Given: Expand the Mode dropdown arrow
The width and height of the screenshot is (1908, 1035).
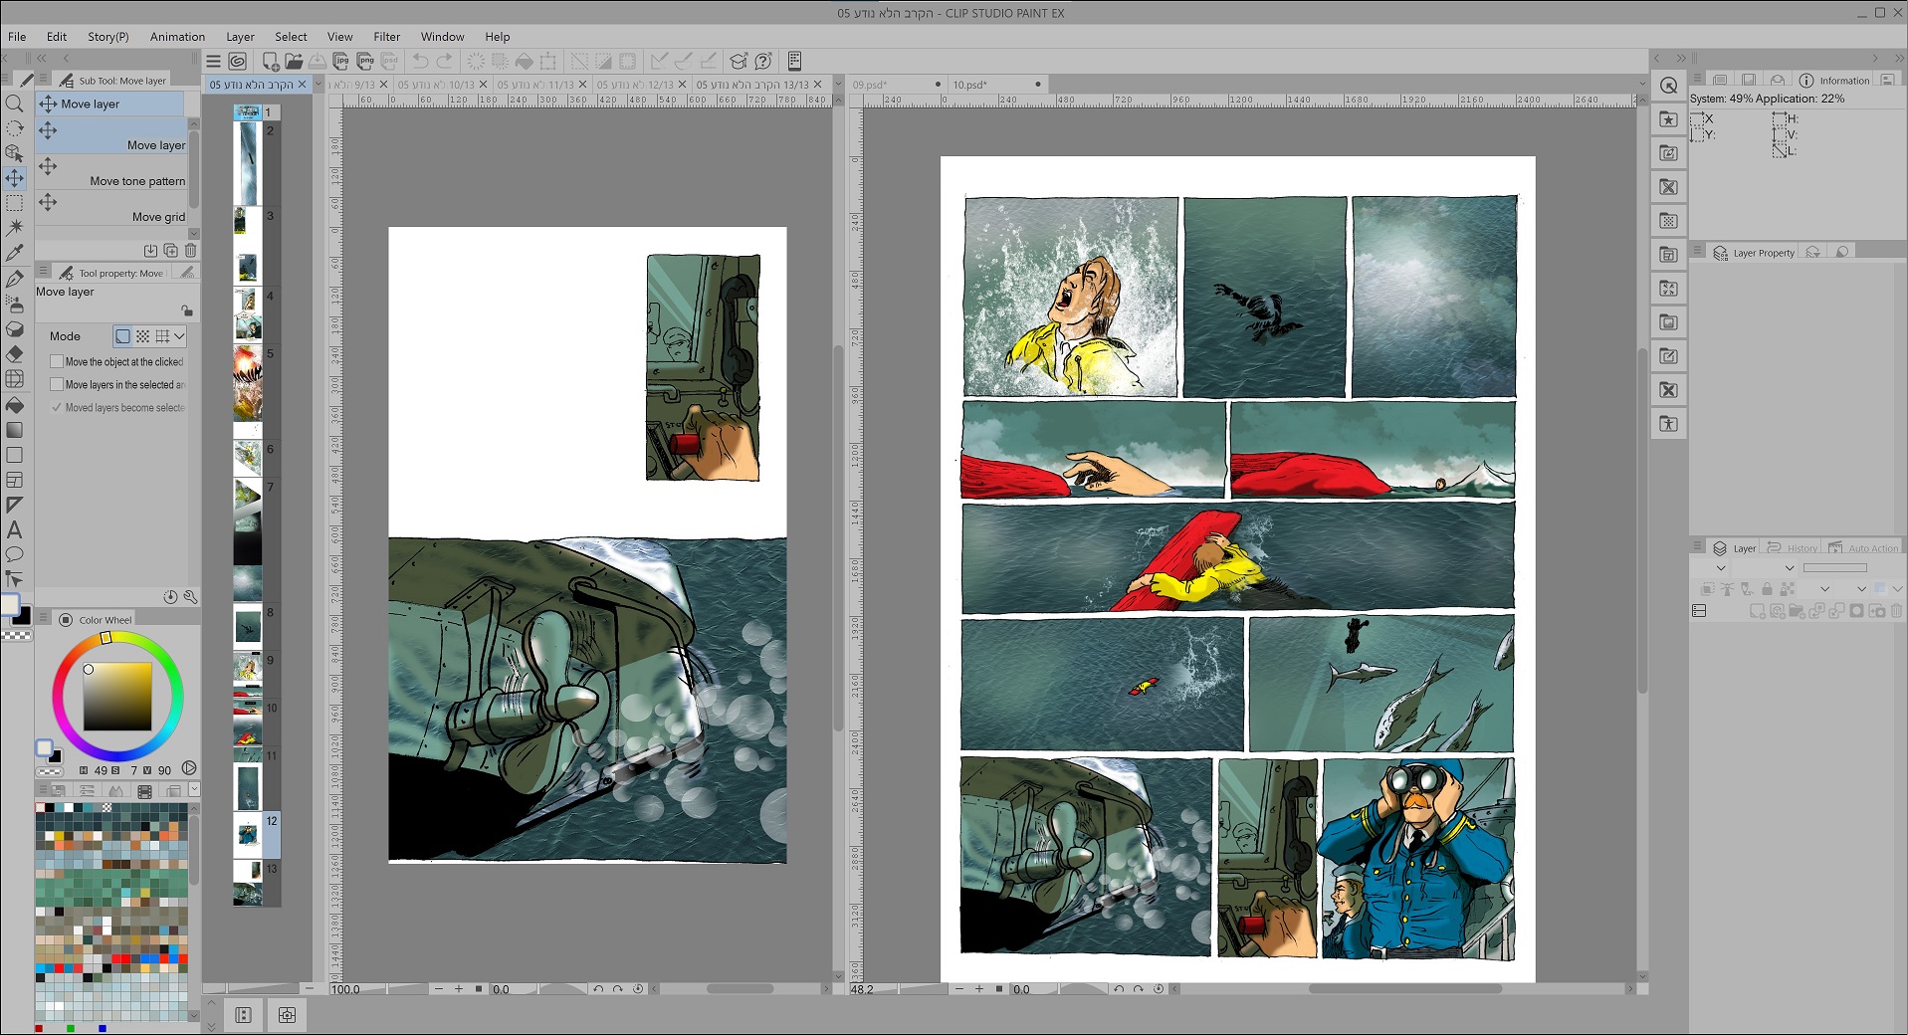Looking at the screenshot, I should pos(179,336).
